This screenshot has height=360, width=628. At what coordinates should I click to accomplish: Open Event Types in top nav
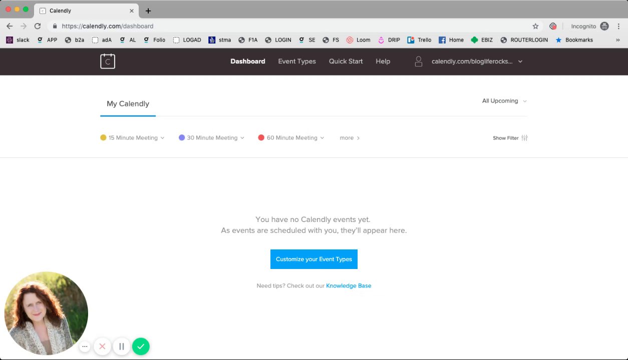(x=297, y=61)
